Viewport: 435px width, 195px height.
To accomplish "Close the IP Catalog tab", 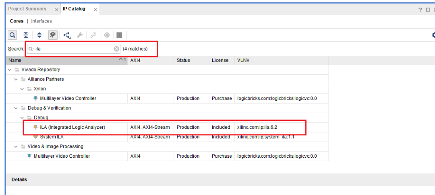I will tap(95, 9).
